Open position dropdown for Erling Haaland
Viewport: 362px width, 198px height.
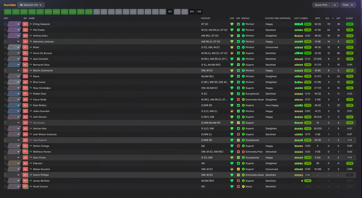tap(18, 24)
